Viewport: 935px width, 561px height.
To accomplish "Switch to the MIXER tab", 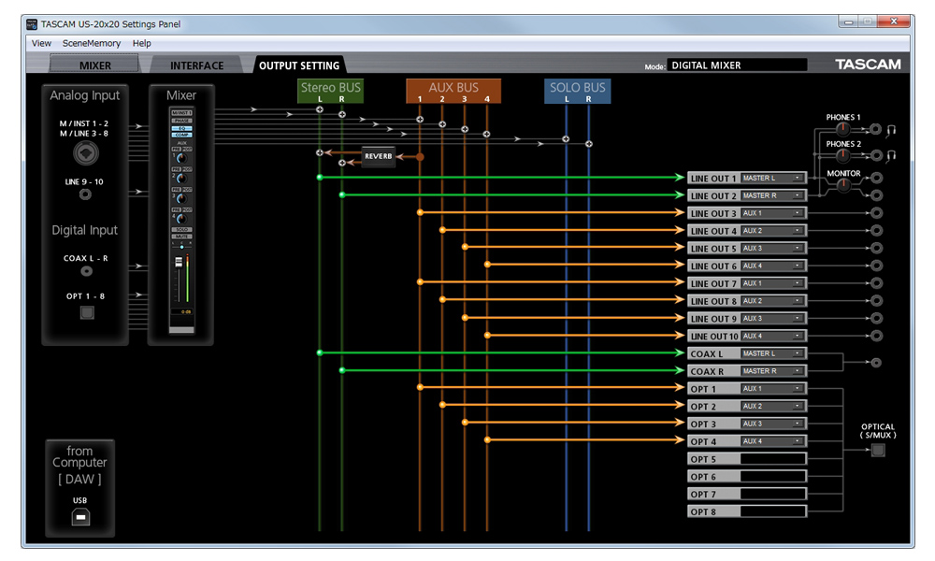I will coord(94,65).
